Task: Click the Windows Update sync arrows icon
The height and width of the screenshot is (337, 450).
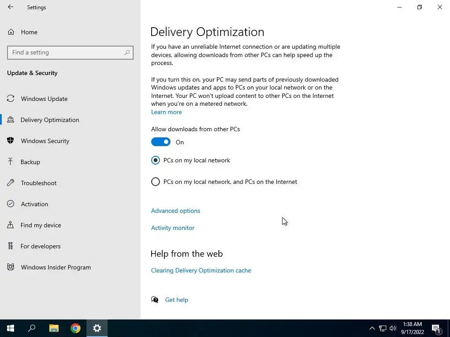Action: click(11, 99)
